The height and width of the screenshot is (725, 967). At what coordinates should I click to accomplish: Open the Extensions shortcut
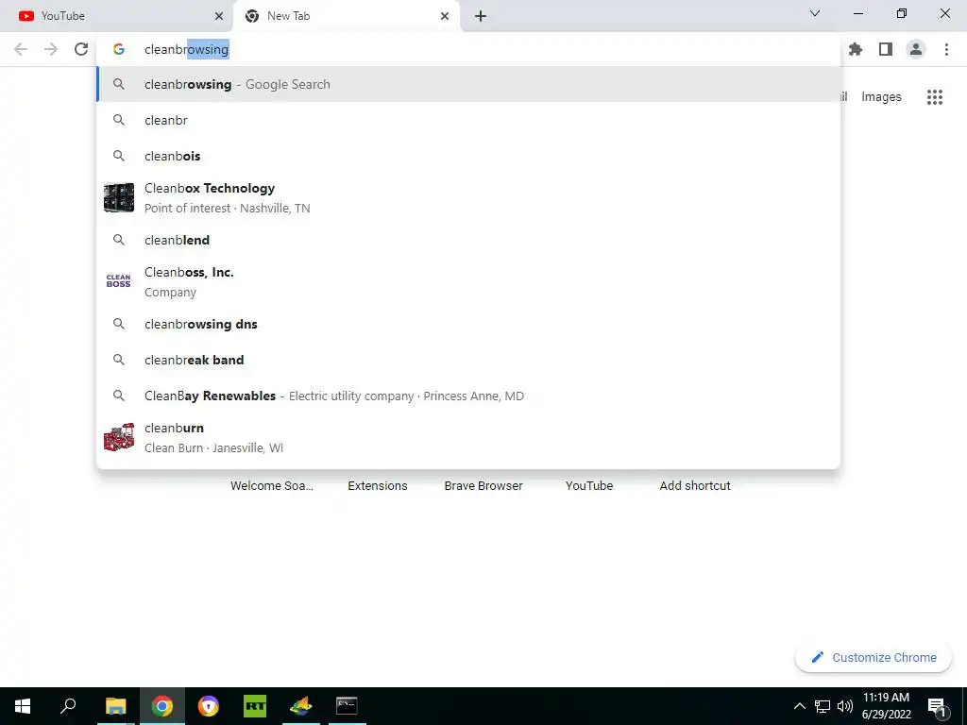[x=378, y=486]
